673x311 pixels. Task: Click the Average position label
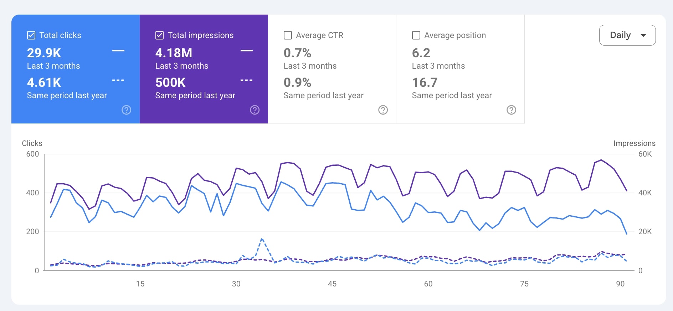coord(455,35)
